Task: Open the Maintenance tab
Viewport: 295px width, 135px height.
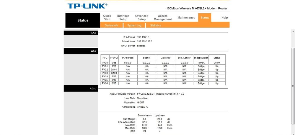Action: [x=186, y=18]
